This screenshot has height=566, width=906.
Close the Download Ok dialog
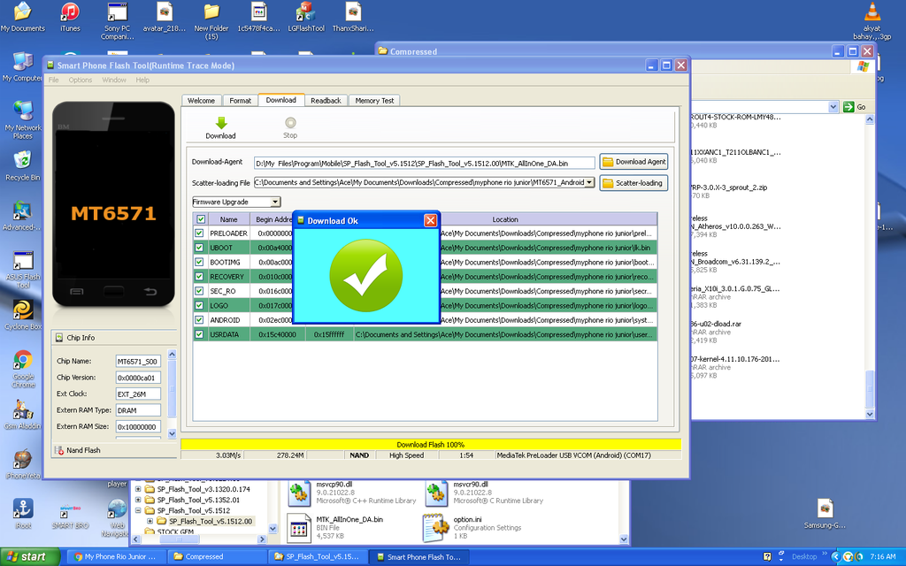(430, 220)
